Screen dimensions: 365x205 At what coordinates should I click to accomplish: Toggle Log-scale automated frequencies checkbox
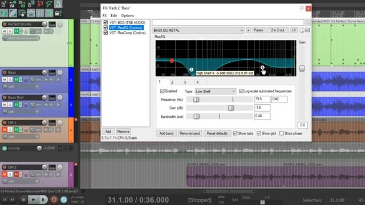(241, 91)
